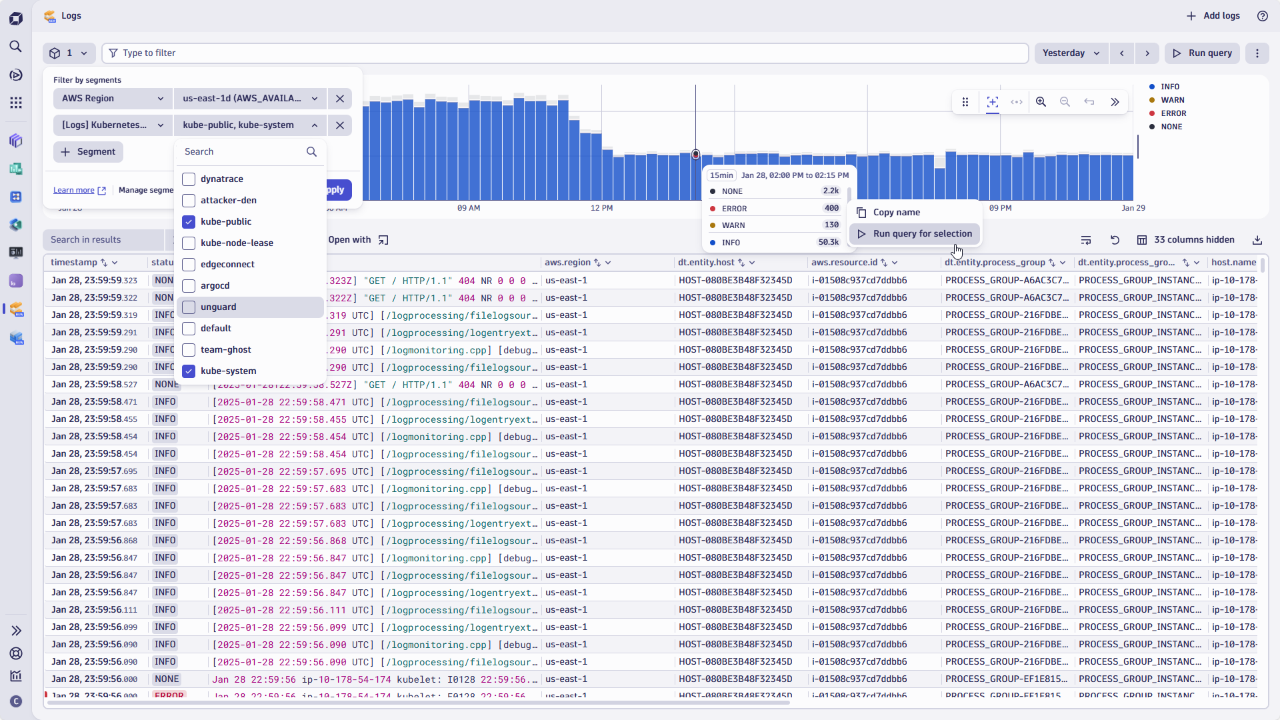The height and width of the screenshot is (720, 1280).
Task: Click the Dynatrace logo at top left
Action: point(16,18)
